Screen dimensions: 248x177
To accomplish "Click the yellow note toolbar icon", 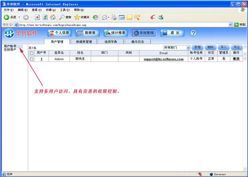I will [129, 17].
